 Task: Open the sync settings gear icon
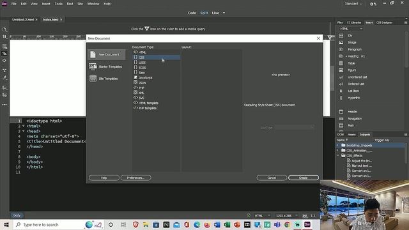point(373,4)
